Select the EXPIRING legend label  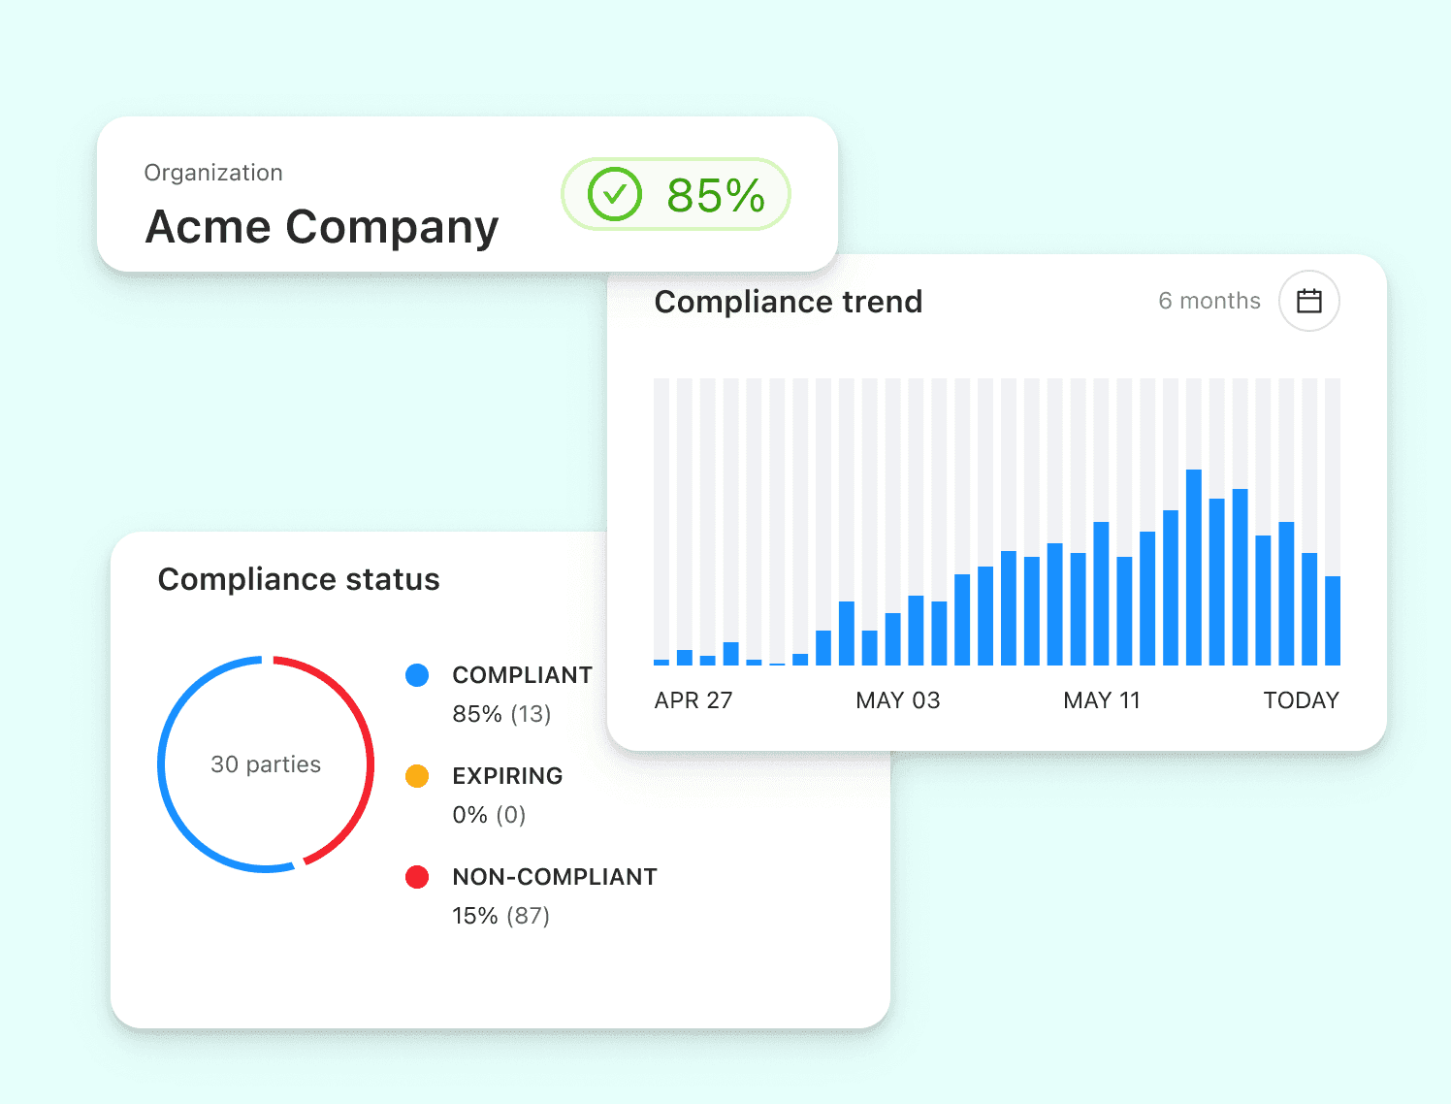click(x=508, y=776)
